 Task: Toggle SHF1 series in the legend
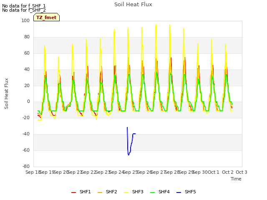[x=81, y=192]
